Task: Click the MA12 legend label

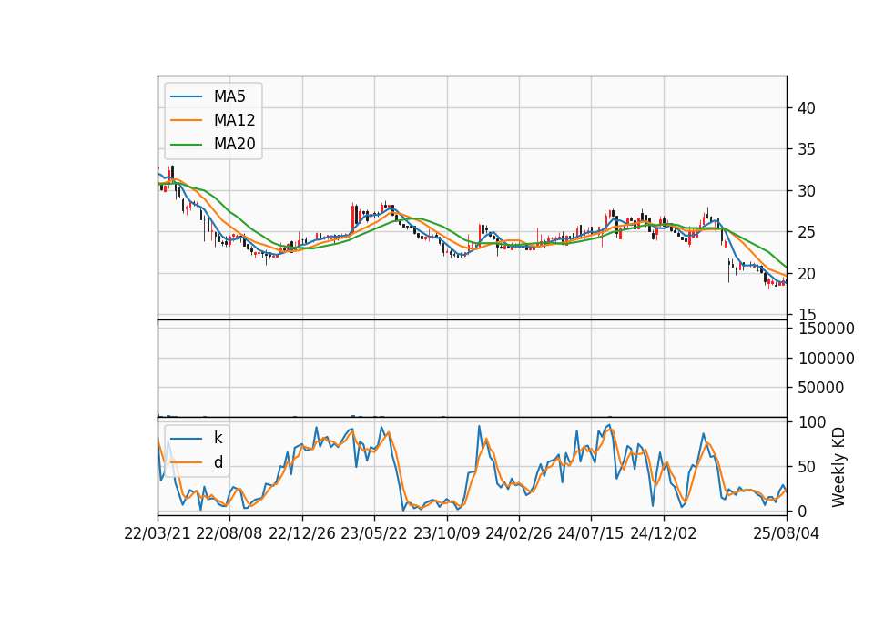Action: (x=235, y=120)
